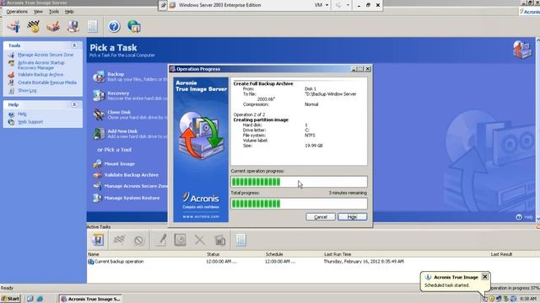540x303 pixels.
Task: Click Activate Acronis Startup Recovery Manager
Action: (x=41, y=66)
